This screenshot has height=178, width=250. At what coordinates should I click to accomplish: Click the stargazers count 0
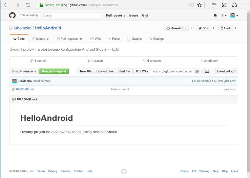click(x=213, y=28)
